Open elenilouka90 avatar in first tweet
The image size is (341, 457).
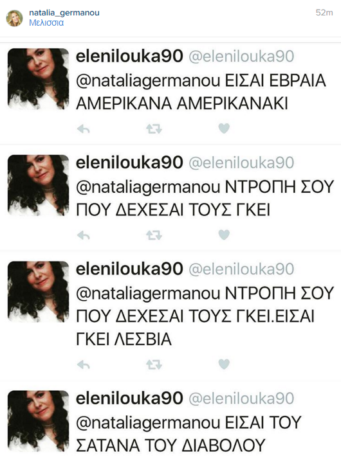(x=38, y=79)
